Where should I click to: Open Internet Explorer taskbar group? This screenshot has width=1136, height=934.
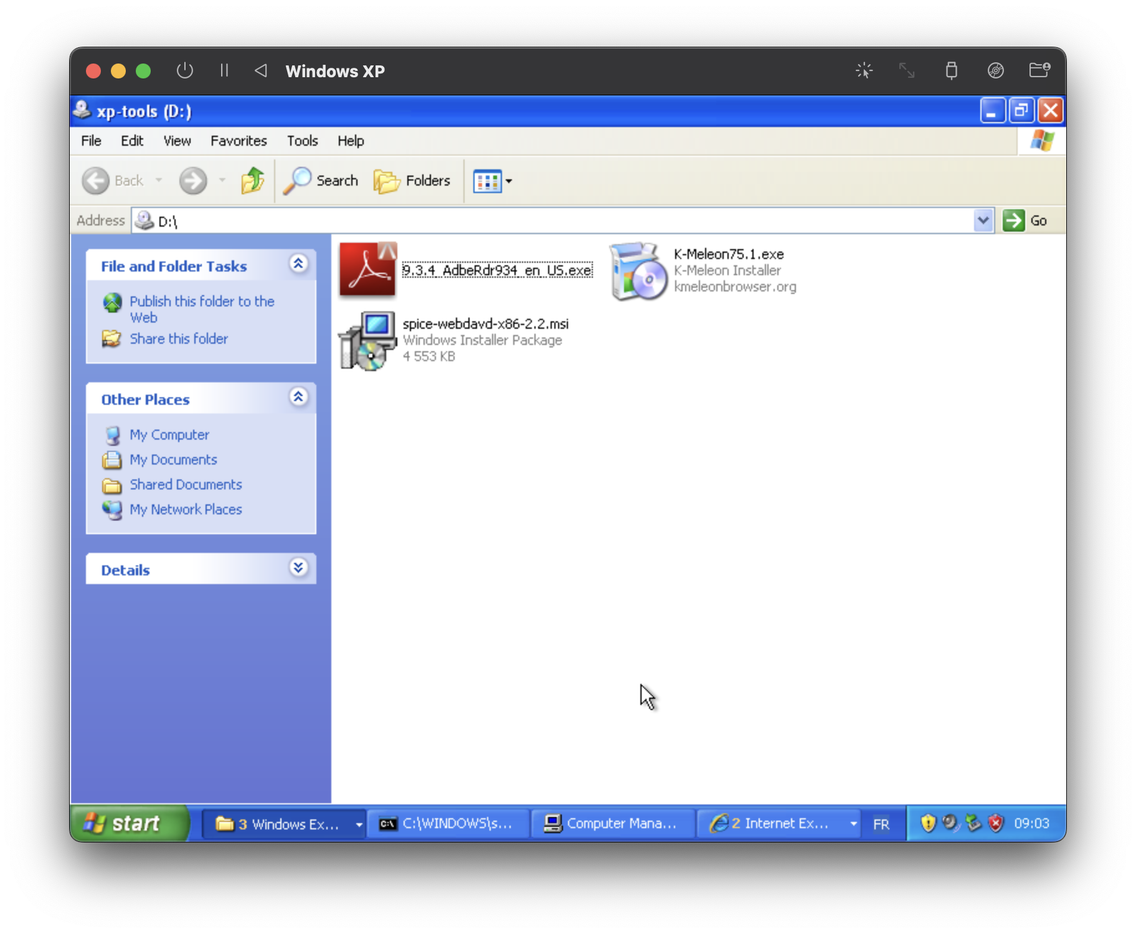(771, 824)
